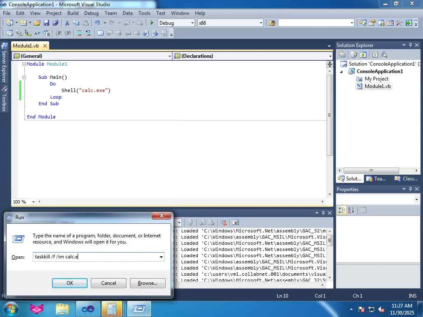The height and width of the screenshot is (317, 423).
Task: Open the Tools menu
Action: (x=144, y=13)
